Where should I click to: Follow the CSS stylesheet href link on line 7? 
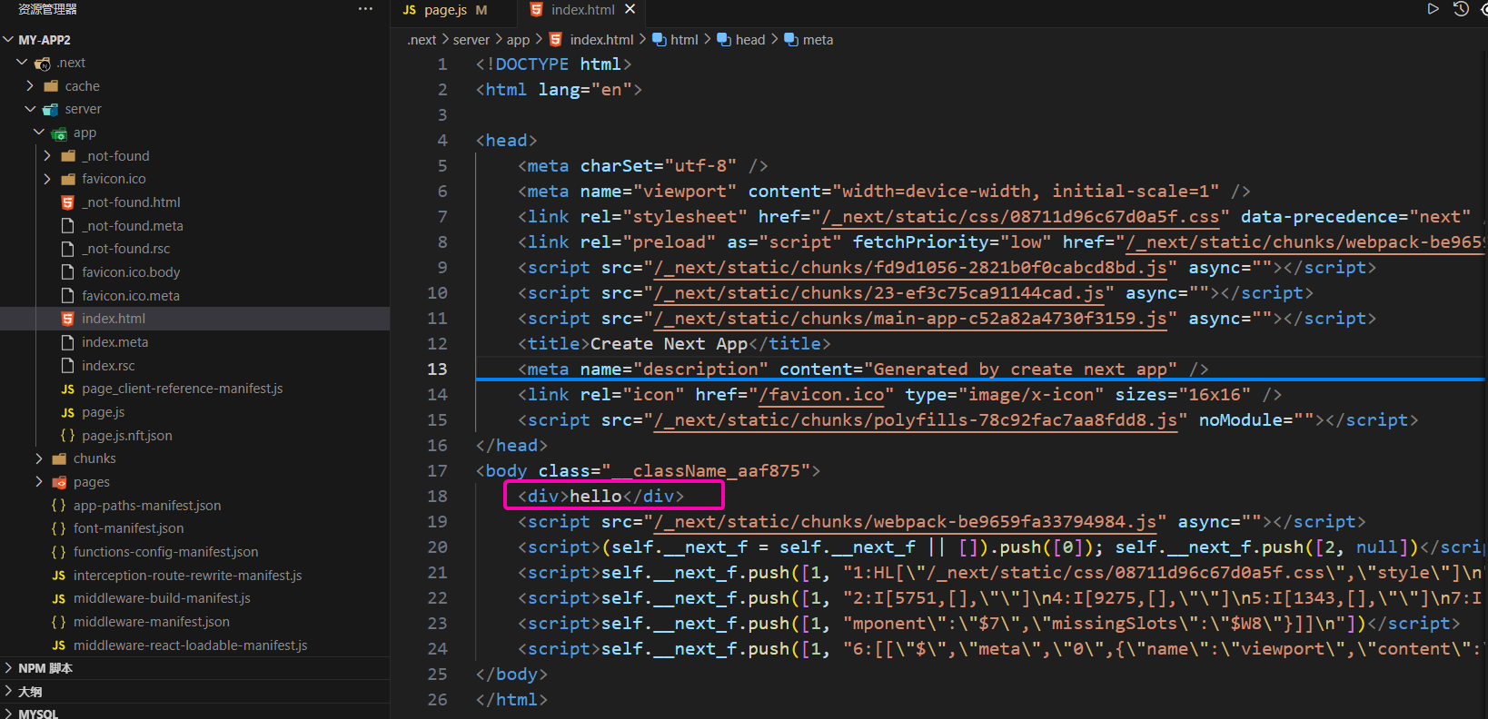click(x=1020, y=217)
